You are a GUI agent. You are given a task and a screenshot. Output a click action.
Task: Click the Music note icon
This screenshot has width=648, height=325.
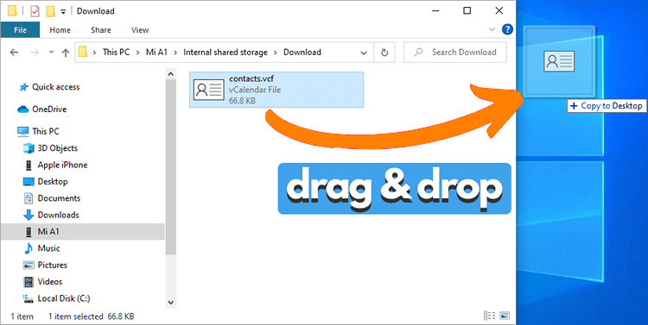29,248
